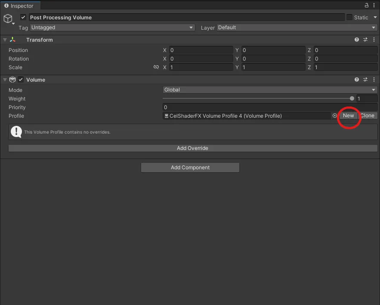
Task: Select the CelShaderFX Volume Profile 4 field
Action: [247, 116]
